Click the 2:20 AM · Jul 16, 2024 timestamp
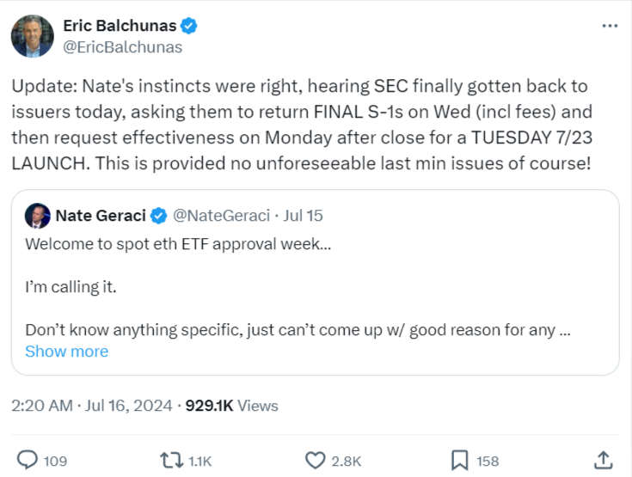The height and width of the screenshot is (477, 632). pos(92,406)
